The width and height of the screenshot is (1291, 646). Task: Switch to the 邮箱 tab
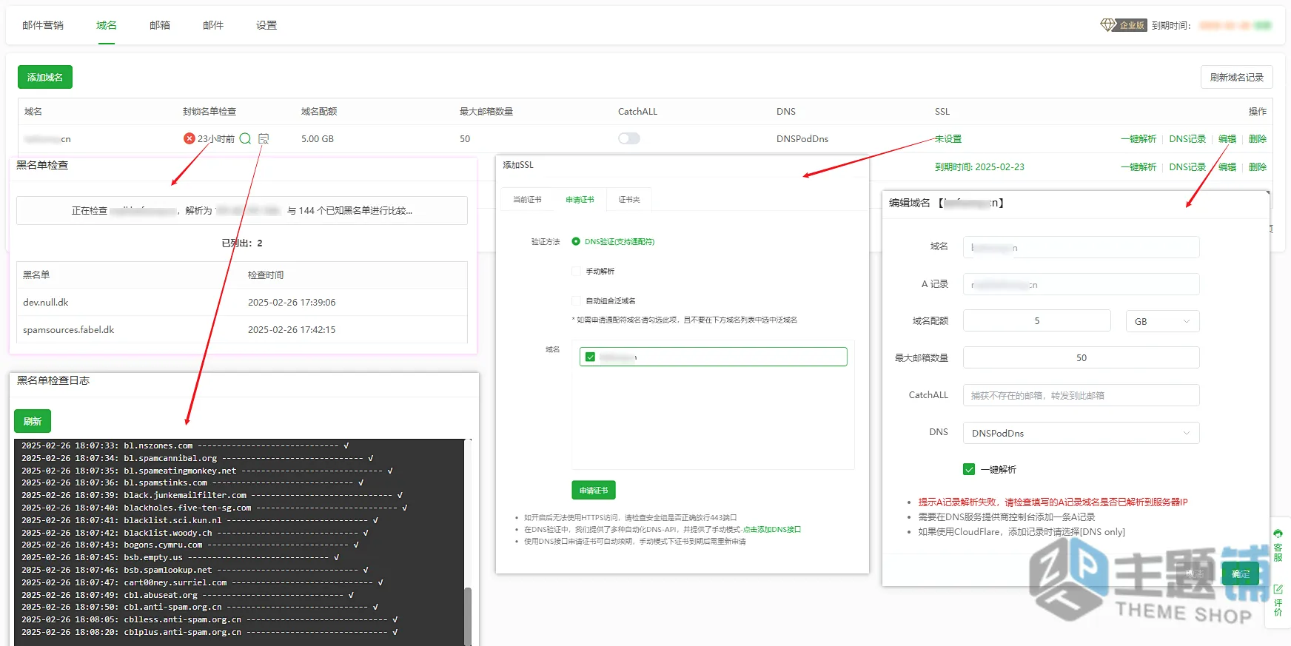click(160, 25)
